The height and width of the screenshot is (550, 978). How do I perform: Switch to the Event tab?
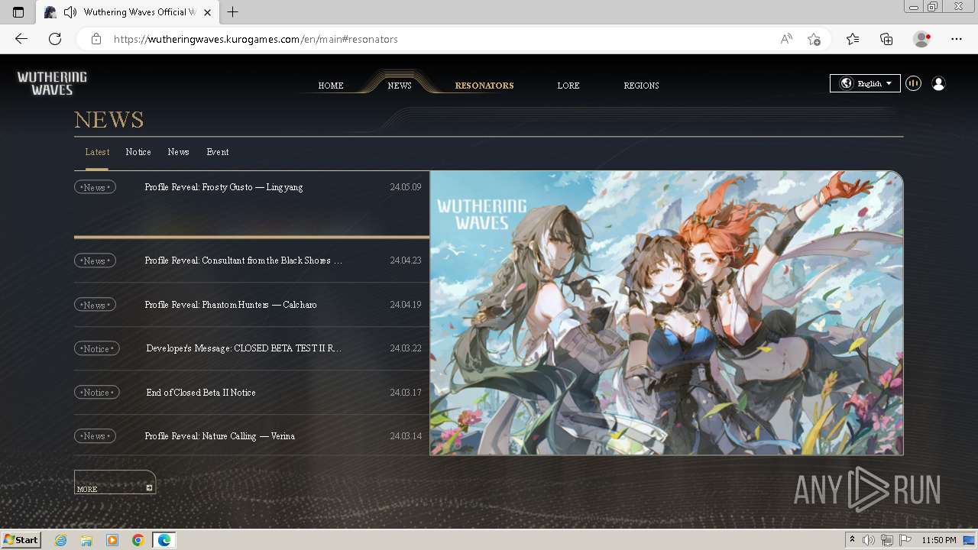click(218, 152)
